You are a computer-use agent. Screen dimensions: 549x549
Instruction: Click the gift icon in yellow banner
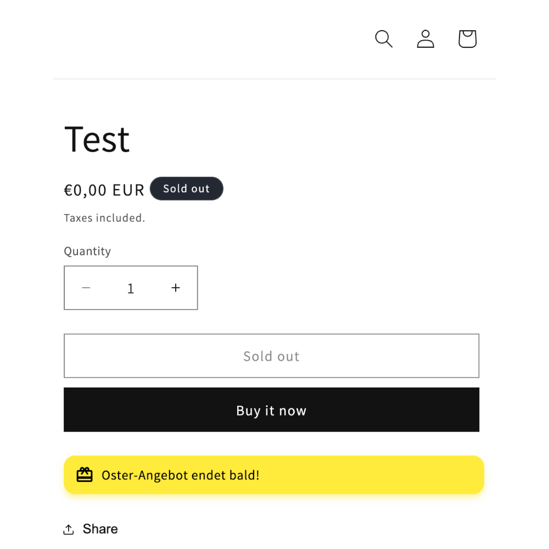click(x=85, y=475)
